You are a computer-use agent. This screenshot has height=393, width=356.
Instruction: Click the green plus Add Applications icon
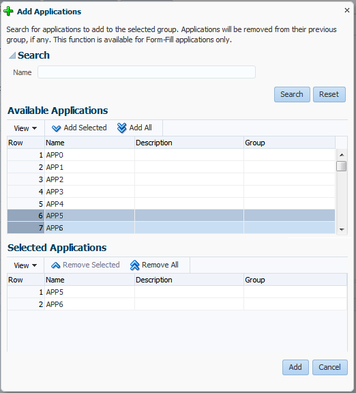[8, 12]
